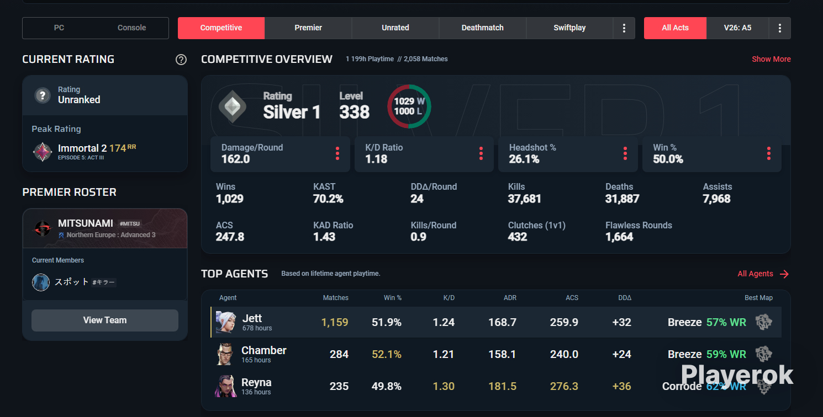The image size is (823, 417).
Task: Open the K/D Ratio three-dot menu
Action: (481, 154)
